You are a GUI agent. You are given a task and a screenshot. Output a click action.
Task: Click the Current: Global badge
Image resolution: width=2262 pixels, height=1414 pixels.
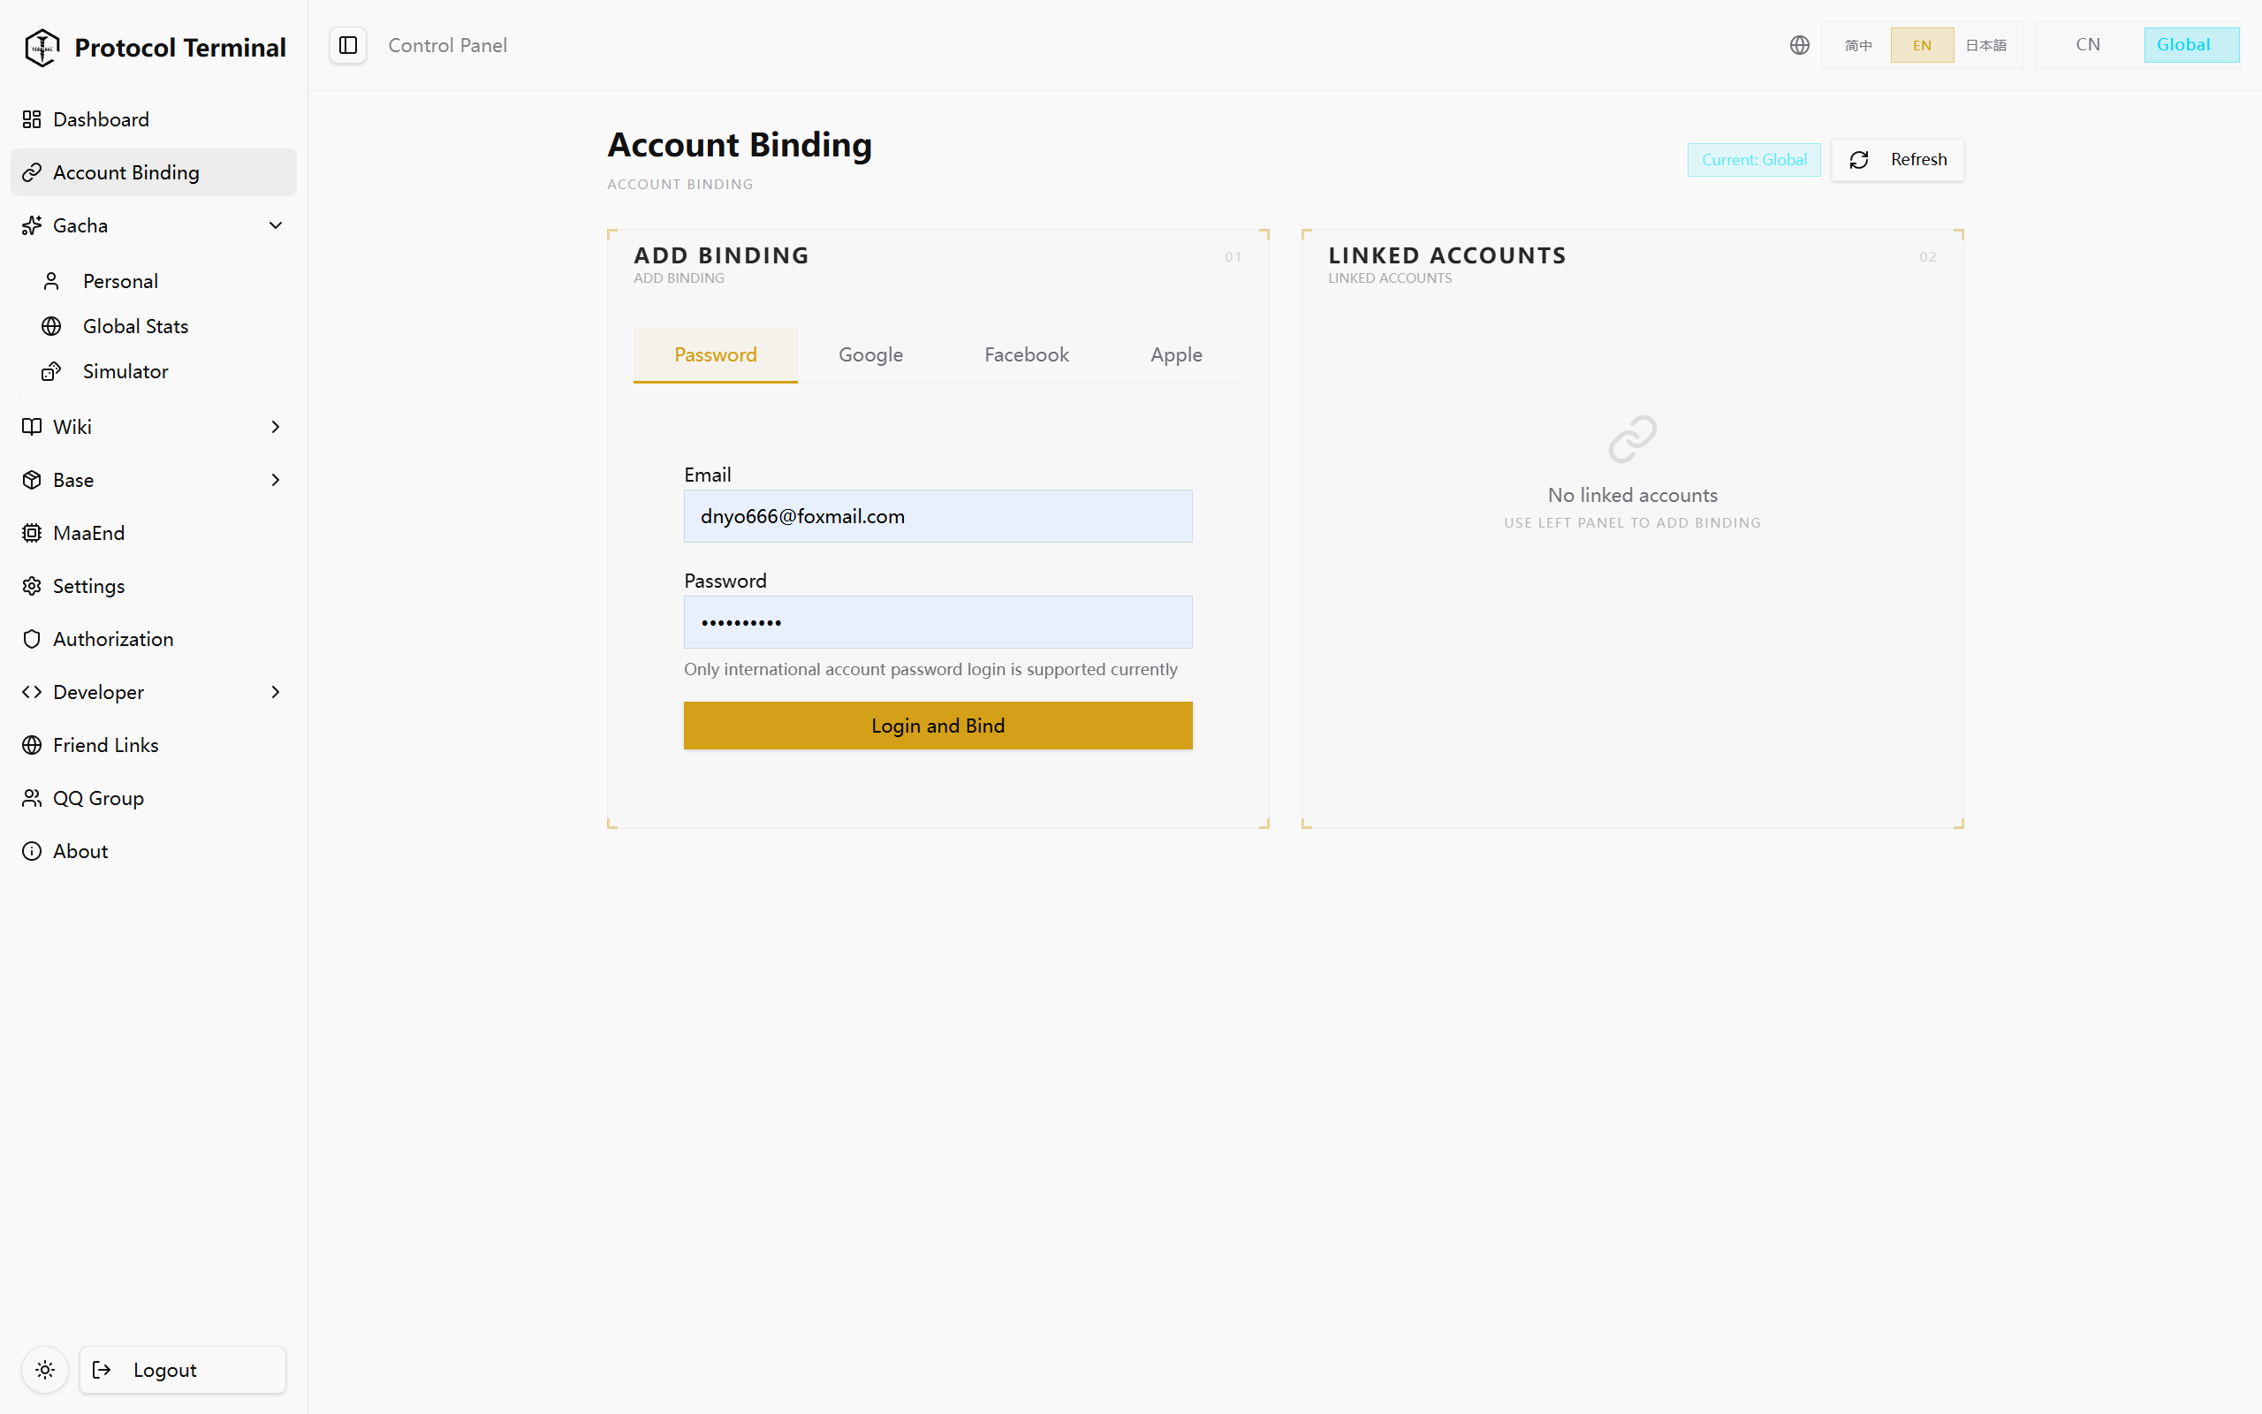pos(1754,160)
